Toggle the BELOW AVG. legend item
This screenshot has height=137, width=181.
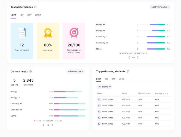(126, 53)
